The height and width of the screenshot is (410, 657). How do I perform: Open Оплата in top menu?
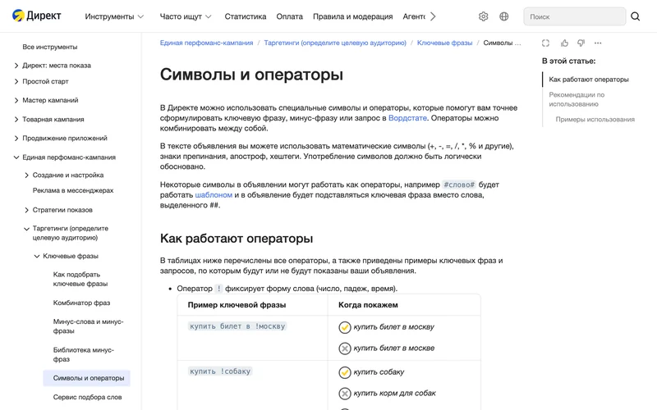click(x=289, y=16)
